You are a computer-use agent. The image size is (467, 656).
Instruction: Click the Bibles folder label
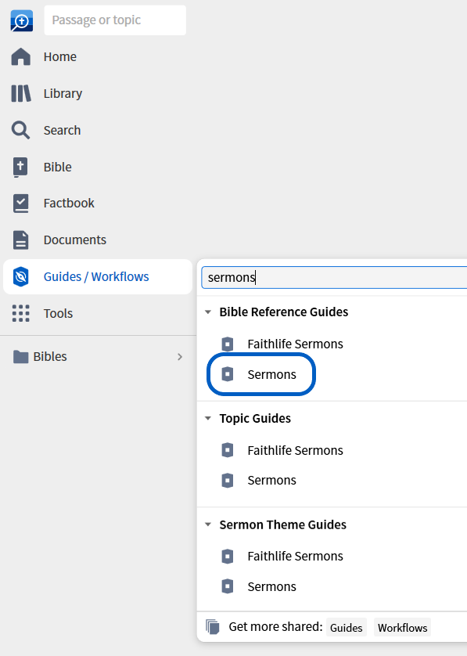tap(50, 357)
